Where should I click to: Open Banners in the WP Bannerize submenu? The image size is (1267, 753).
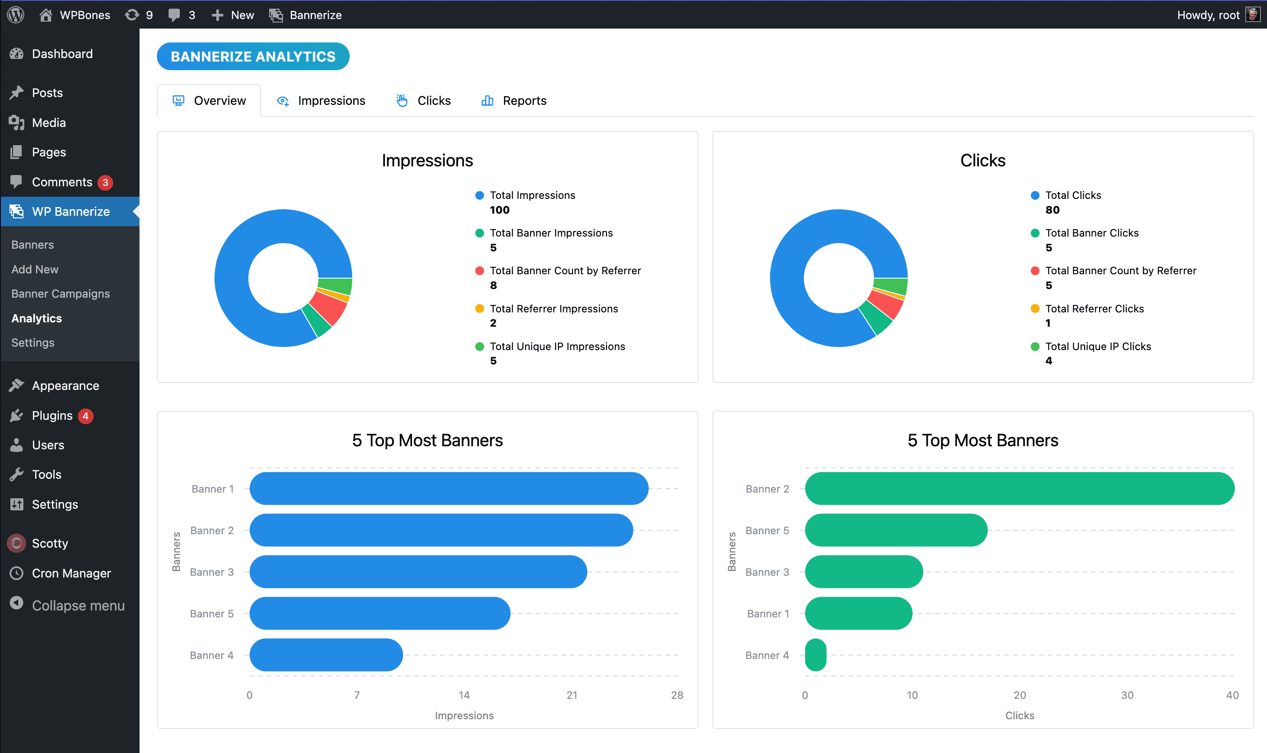point(32,244)
